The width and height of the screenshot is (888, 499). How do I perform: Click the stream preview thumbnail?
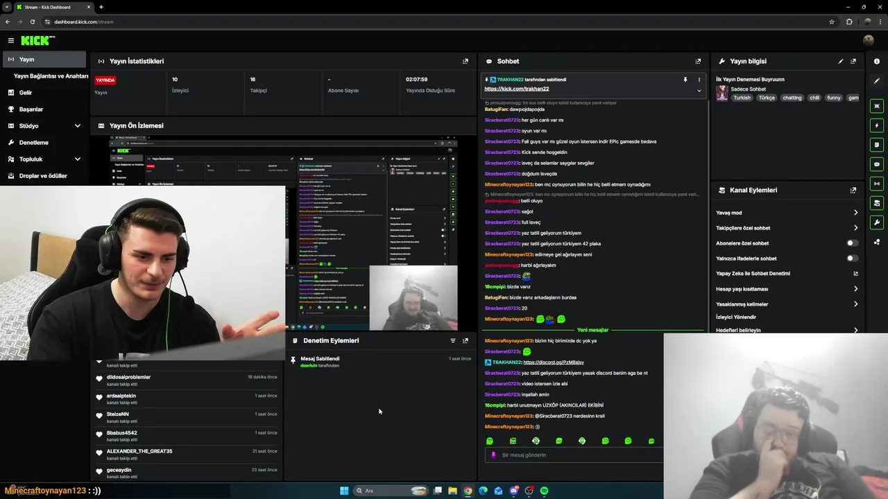(284, 233)
